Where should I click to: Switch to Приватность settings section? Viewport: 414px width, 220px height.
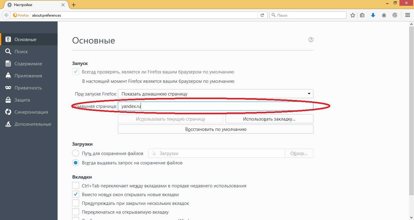(28, 88)
